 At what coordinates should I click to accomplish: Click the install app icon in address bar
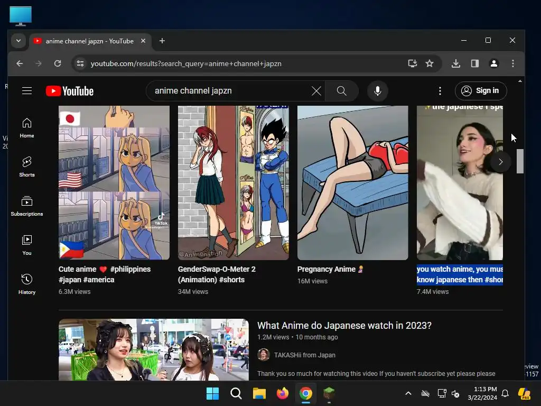pos(412,63)
